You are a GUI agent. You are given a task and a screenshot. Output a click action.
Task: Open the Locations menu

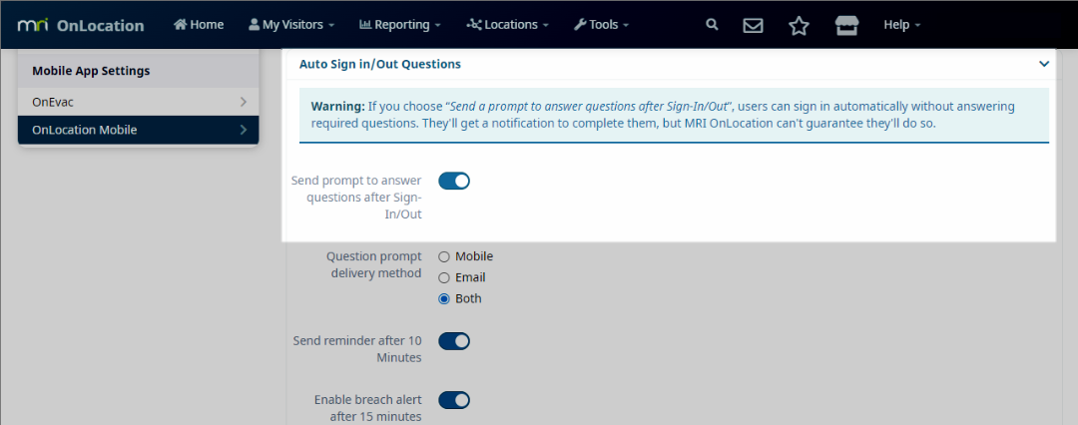point(508,25)
